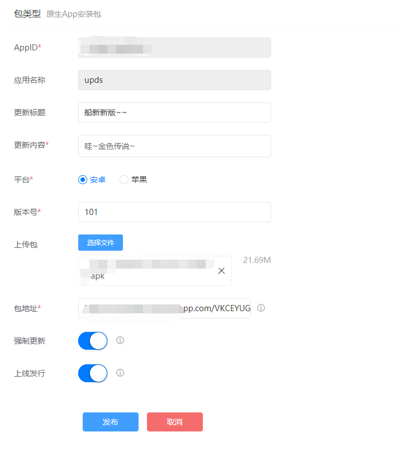Click the 包地址 field label
Screen dimensions: 399x460
(x=27, y=308)
